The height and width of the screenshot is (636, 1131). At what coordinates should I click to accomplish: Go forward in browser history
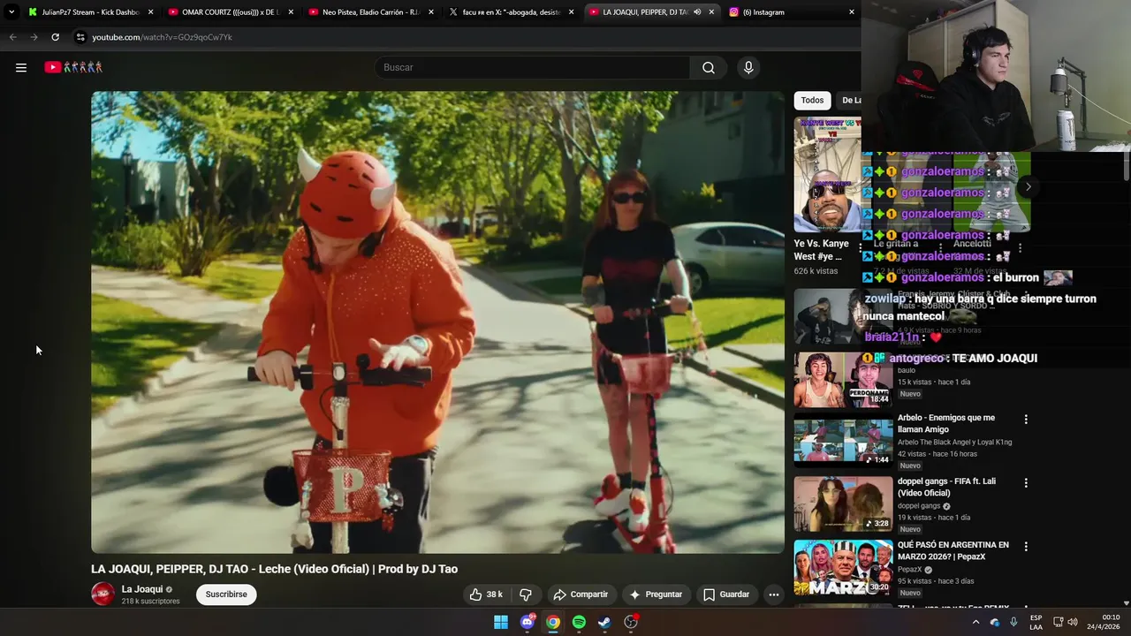coord(34,37)
